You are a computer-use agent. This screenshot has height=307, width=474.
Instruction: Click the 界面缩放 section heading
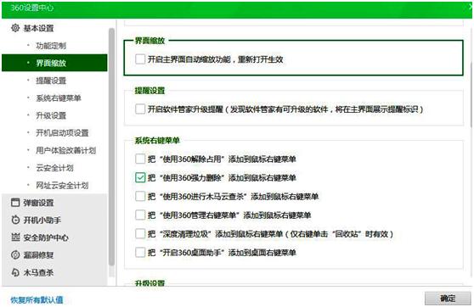point(150,41)
